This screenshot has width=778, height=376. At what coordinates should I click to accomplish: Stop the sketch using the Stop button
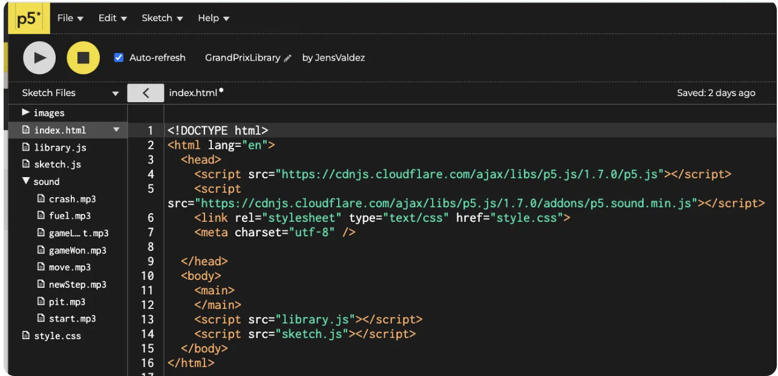83,57
